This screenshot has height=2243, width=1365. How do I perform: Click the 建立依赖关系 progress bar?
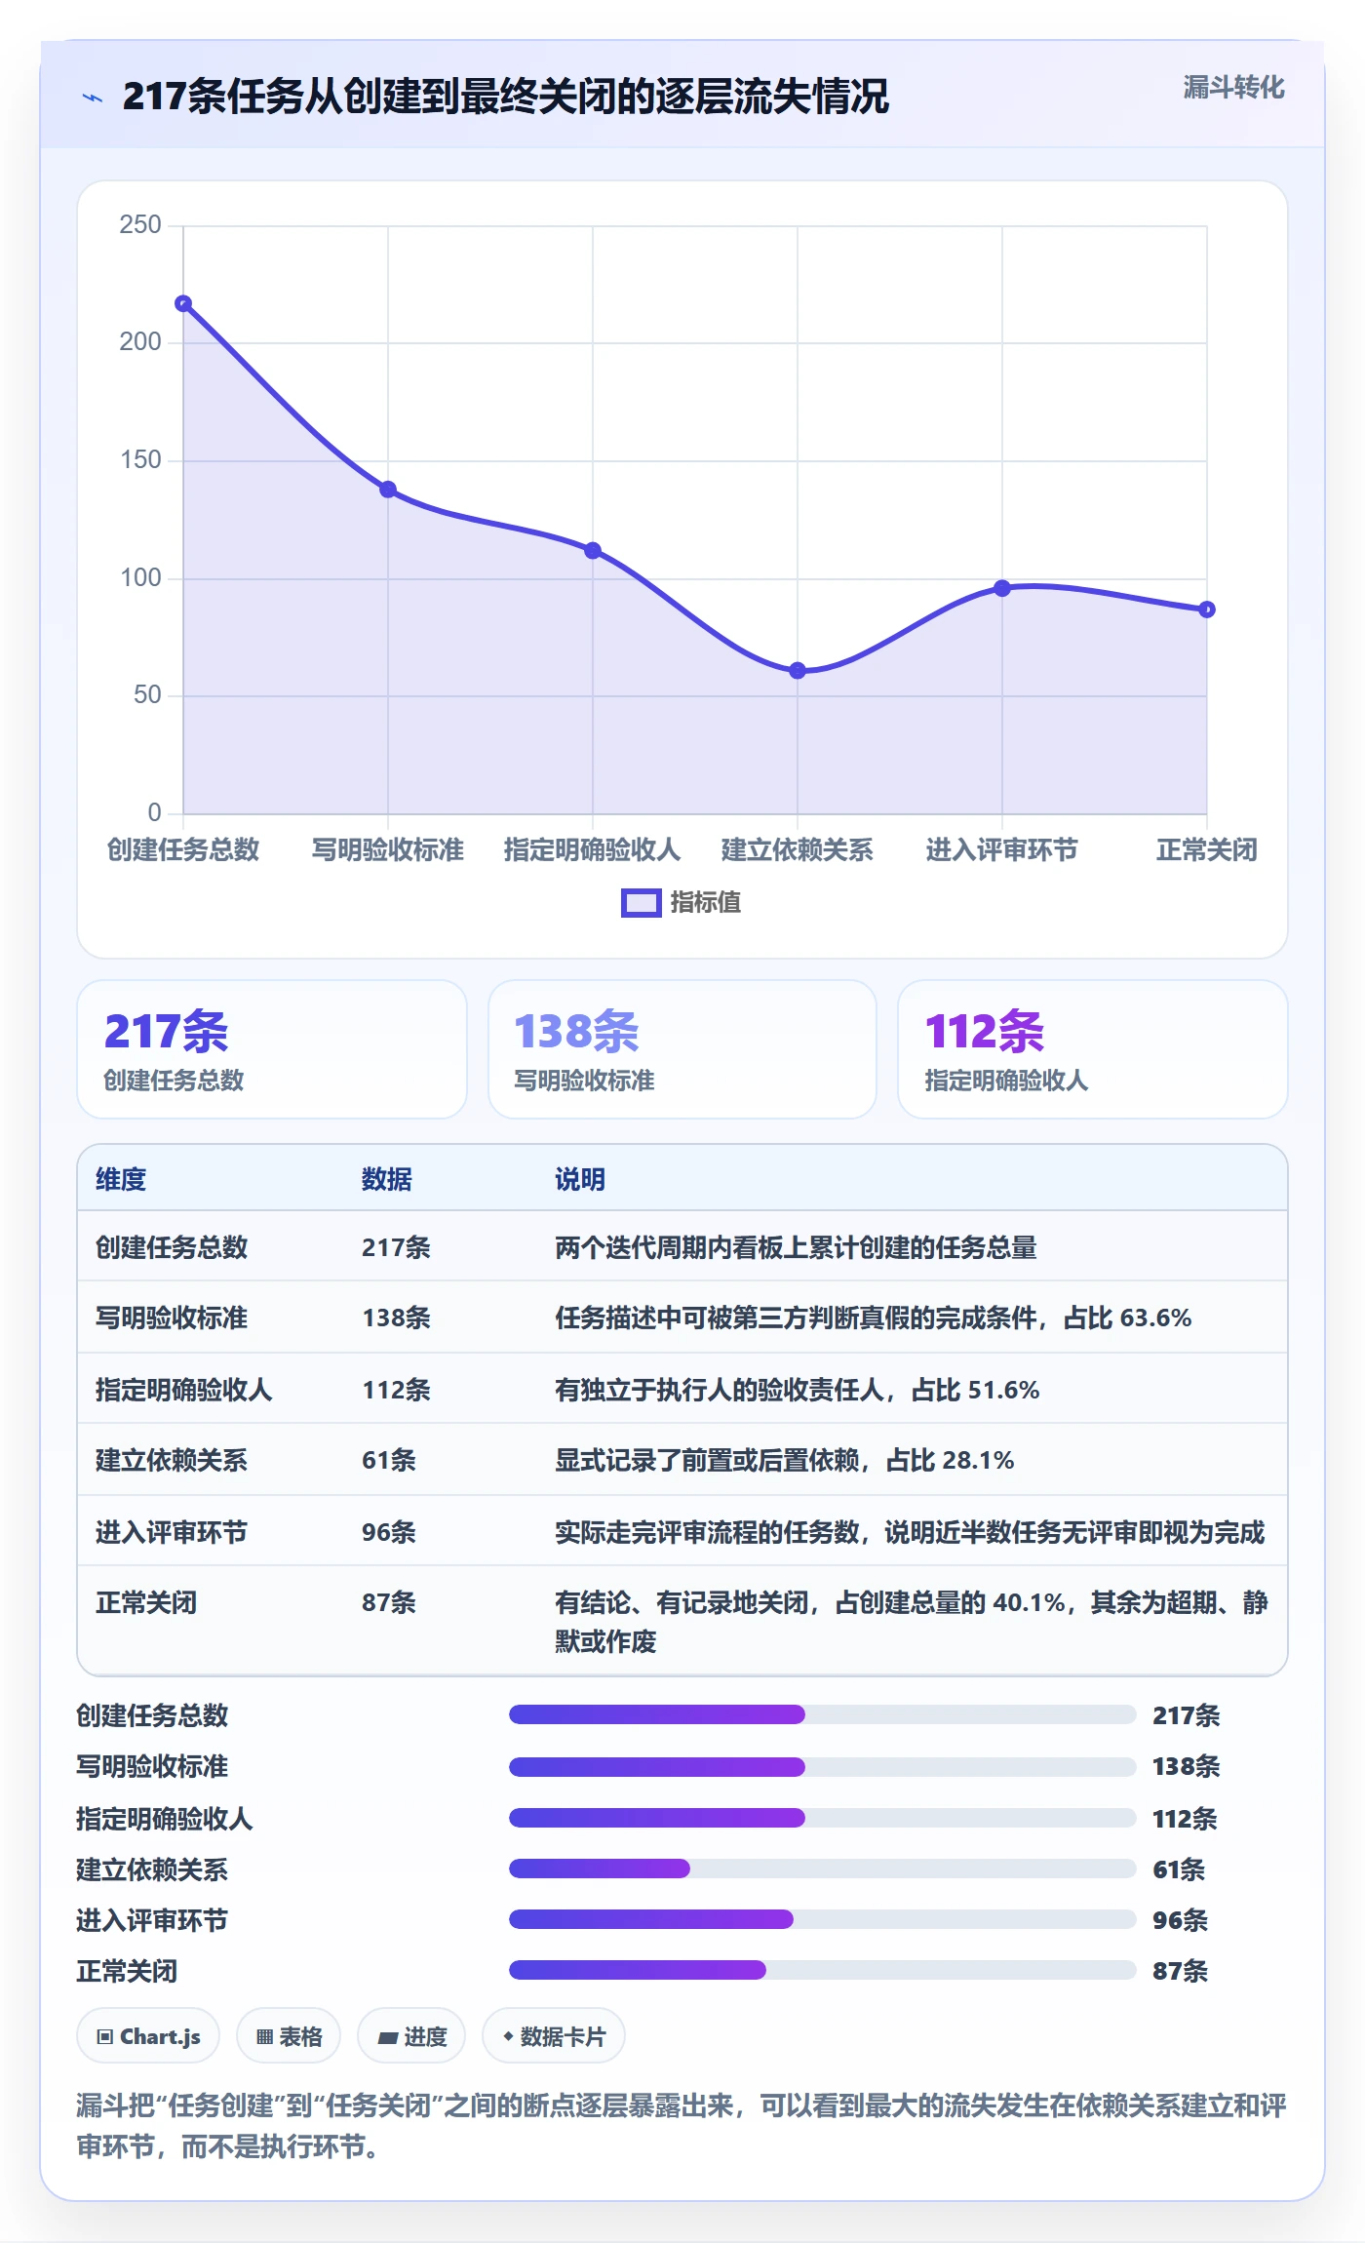pyautogui.click(x=822, y=1869)
